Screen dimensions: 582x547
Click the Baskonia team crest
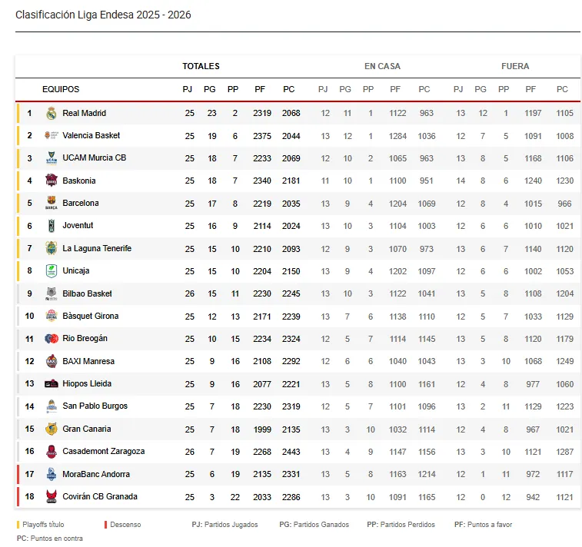click(x=52, y=181)
